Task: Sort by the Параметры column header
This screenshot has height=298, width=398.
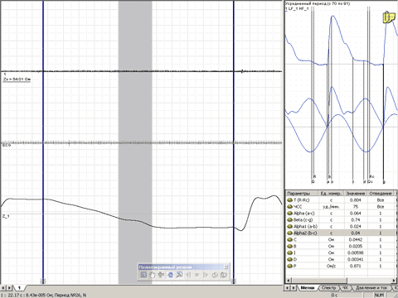Action: pyautogui.click(x=302, y=193)
